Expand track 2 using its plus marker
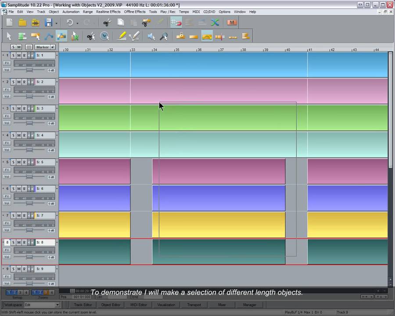 click(3, 82)
